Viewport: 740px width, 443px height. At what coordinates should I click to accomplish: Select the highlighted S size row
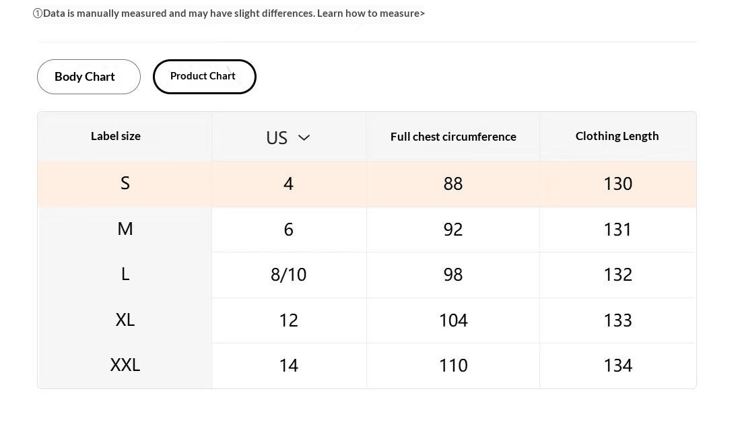367,184
